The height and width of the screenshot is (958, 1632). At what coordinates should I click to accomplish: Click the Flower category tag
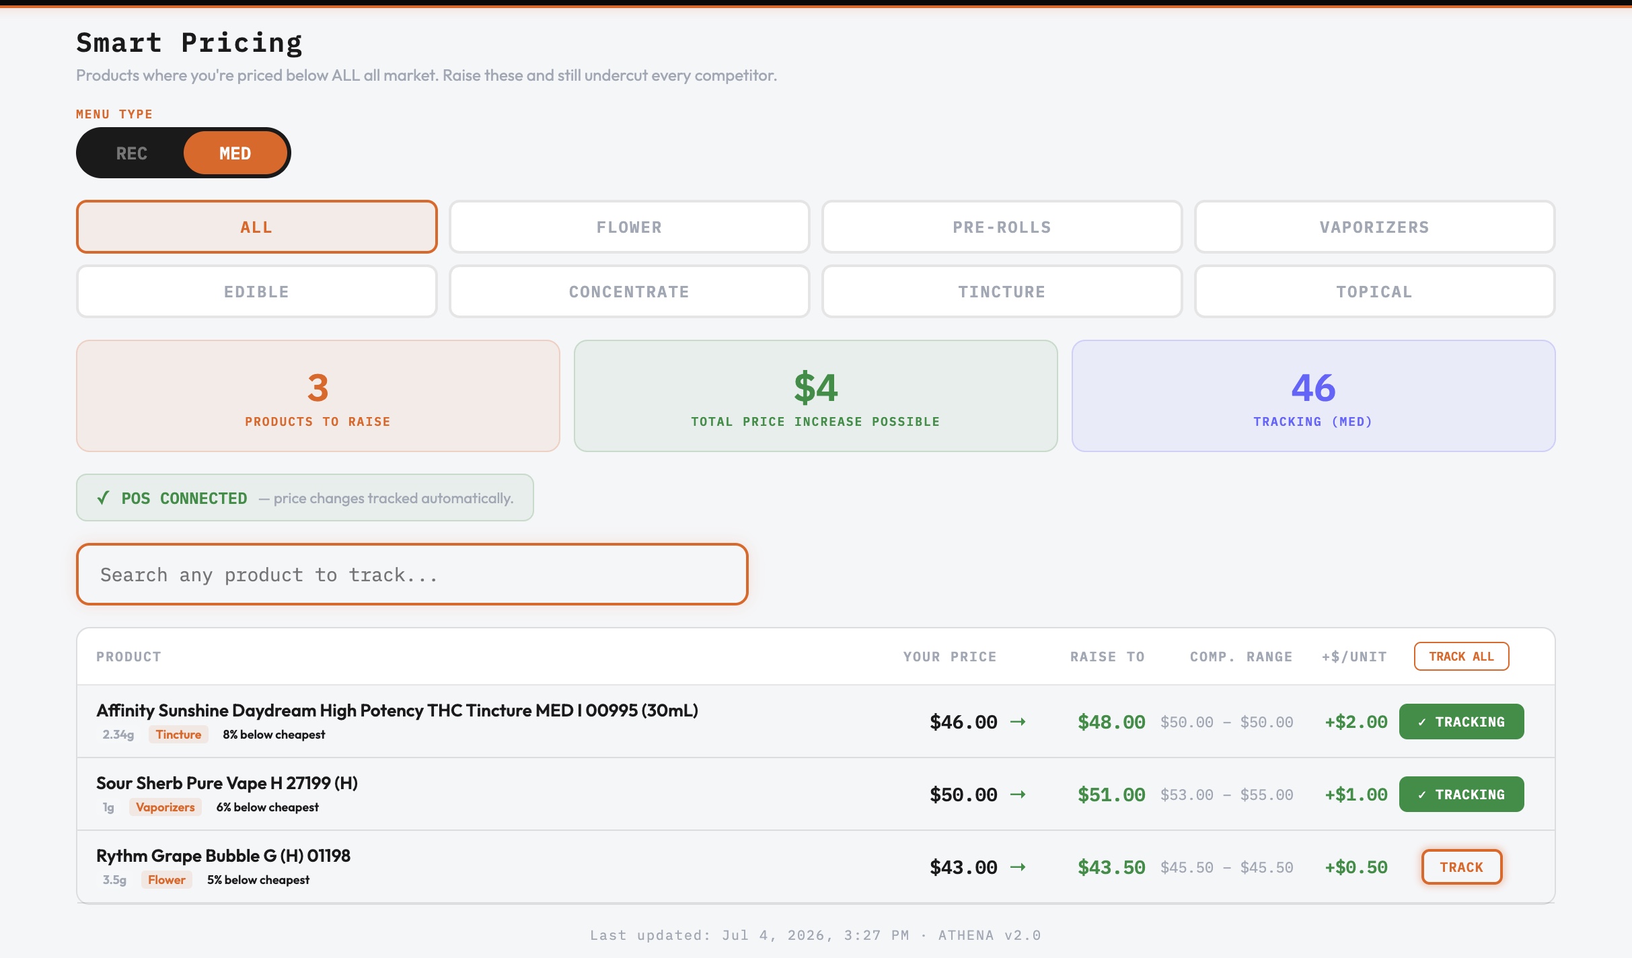pyautogui.click(x=167, y=880)
